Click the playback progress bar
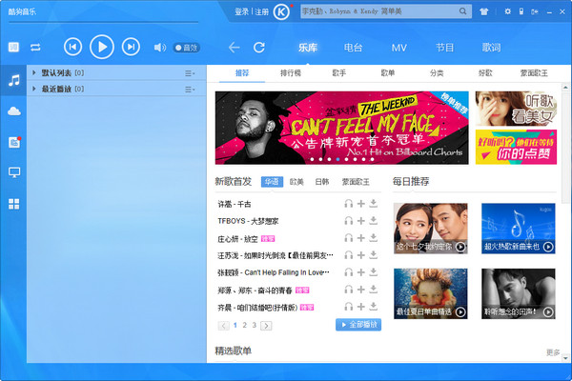 pyautogui.click(x=103, y=23)
